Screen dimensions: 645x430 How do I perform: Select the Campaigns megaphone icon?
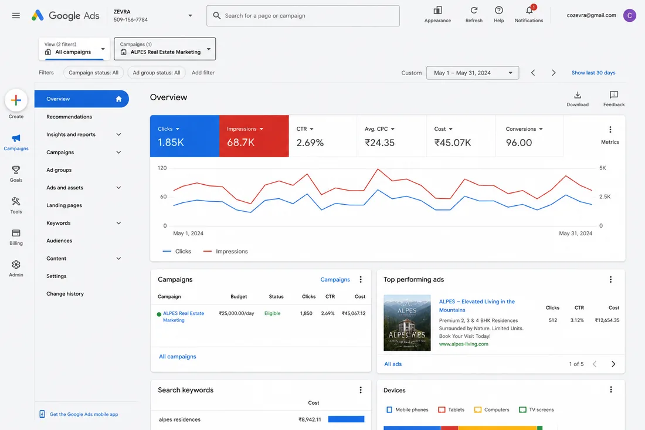16,138
